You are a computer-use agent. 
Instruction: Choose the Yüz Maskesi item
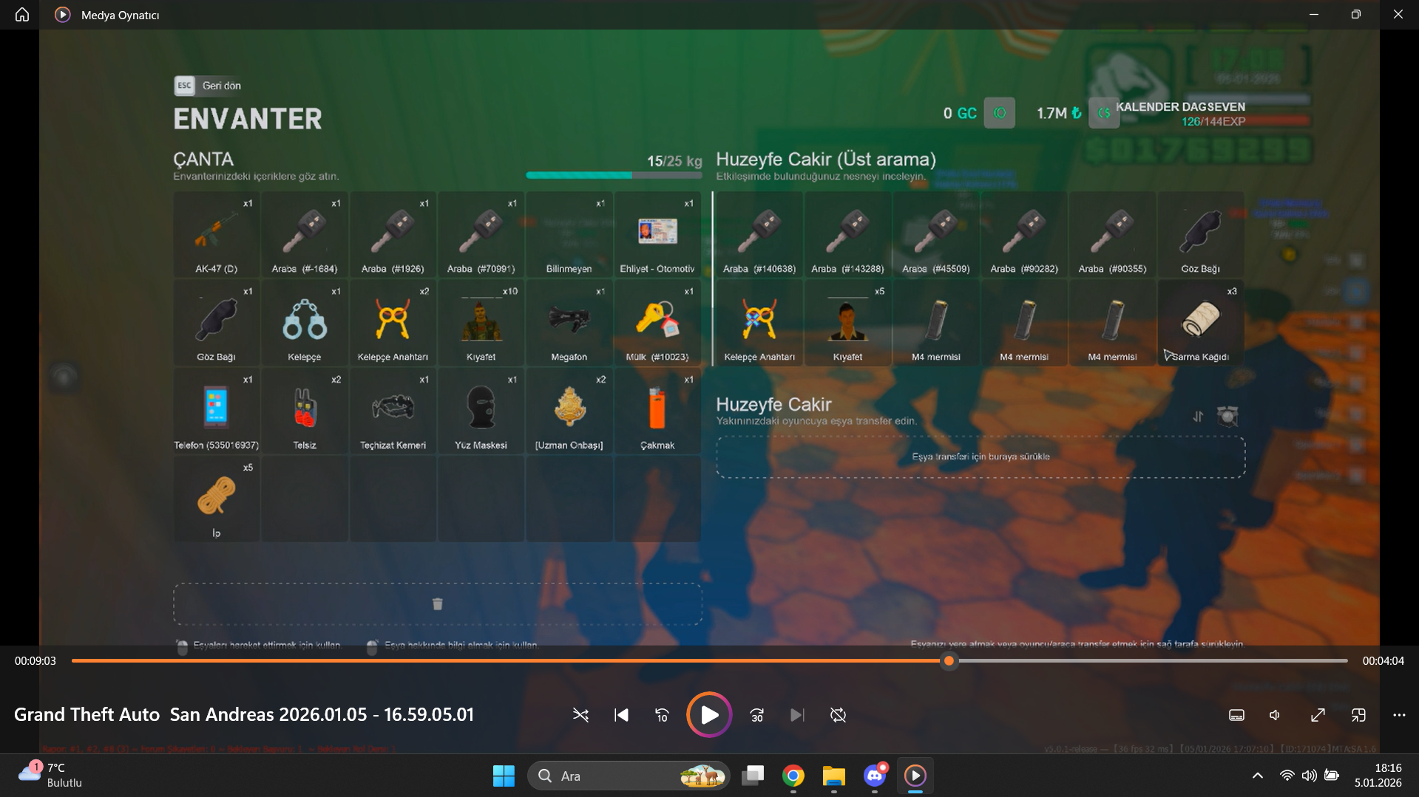coord(481,411)
